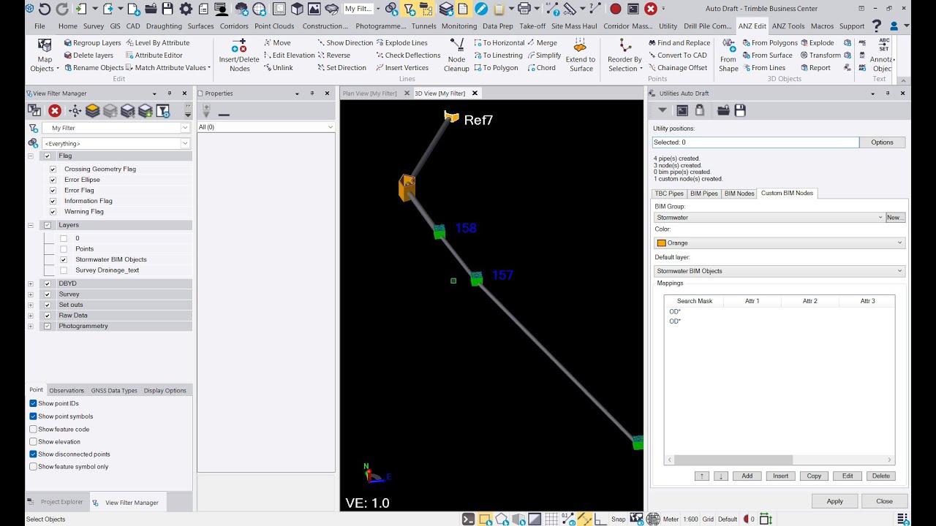Switch to Project Explorer panel tab

pyautogui.click(x=56, y=502)
